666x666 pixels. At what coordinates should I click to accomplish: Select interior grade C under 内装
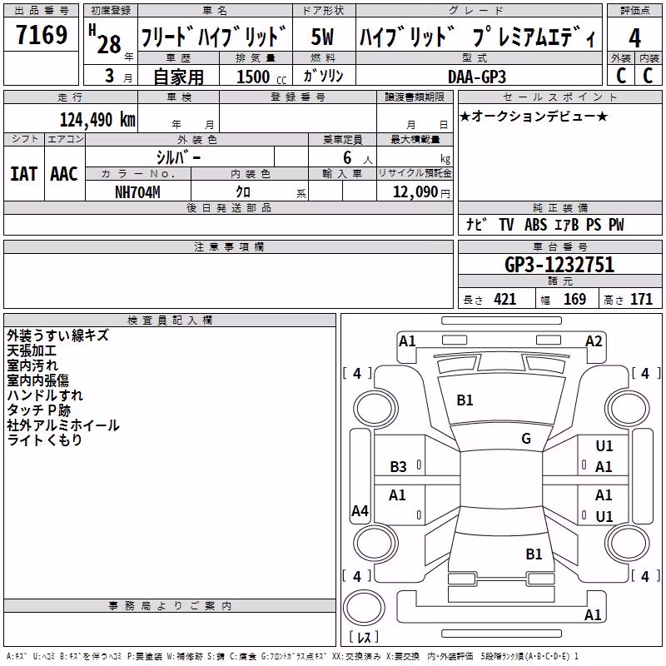coord(649,76)
